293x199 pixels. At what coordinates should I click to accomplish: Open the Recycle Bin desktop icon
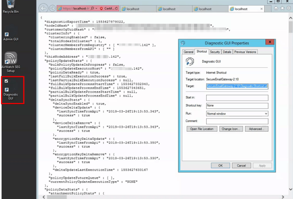(10, 5)
